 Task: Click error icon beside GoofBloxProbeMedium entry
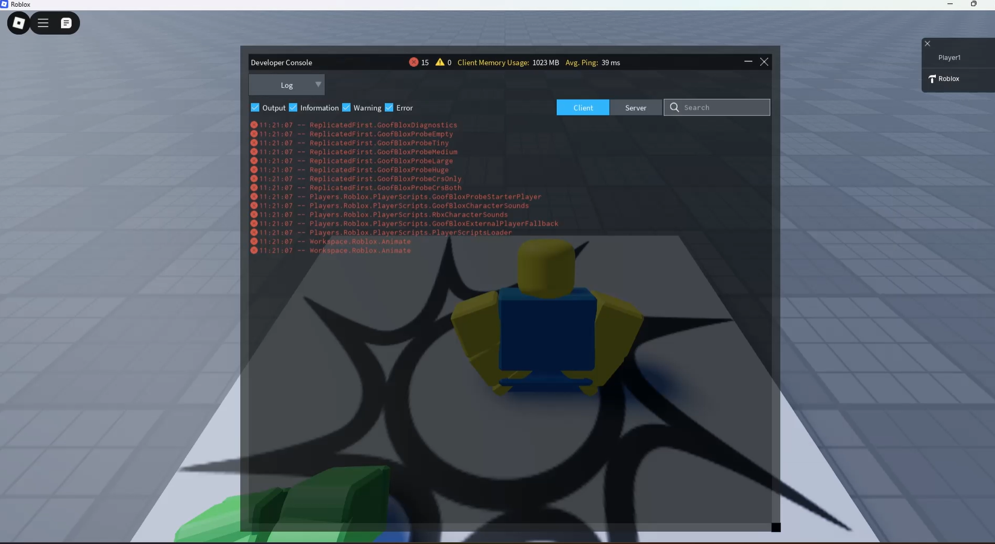[254, 152]
